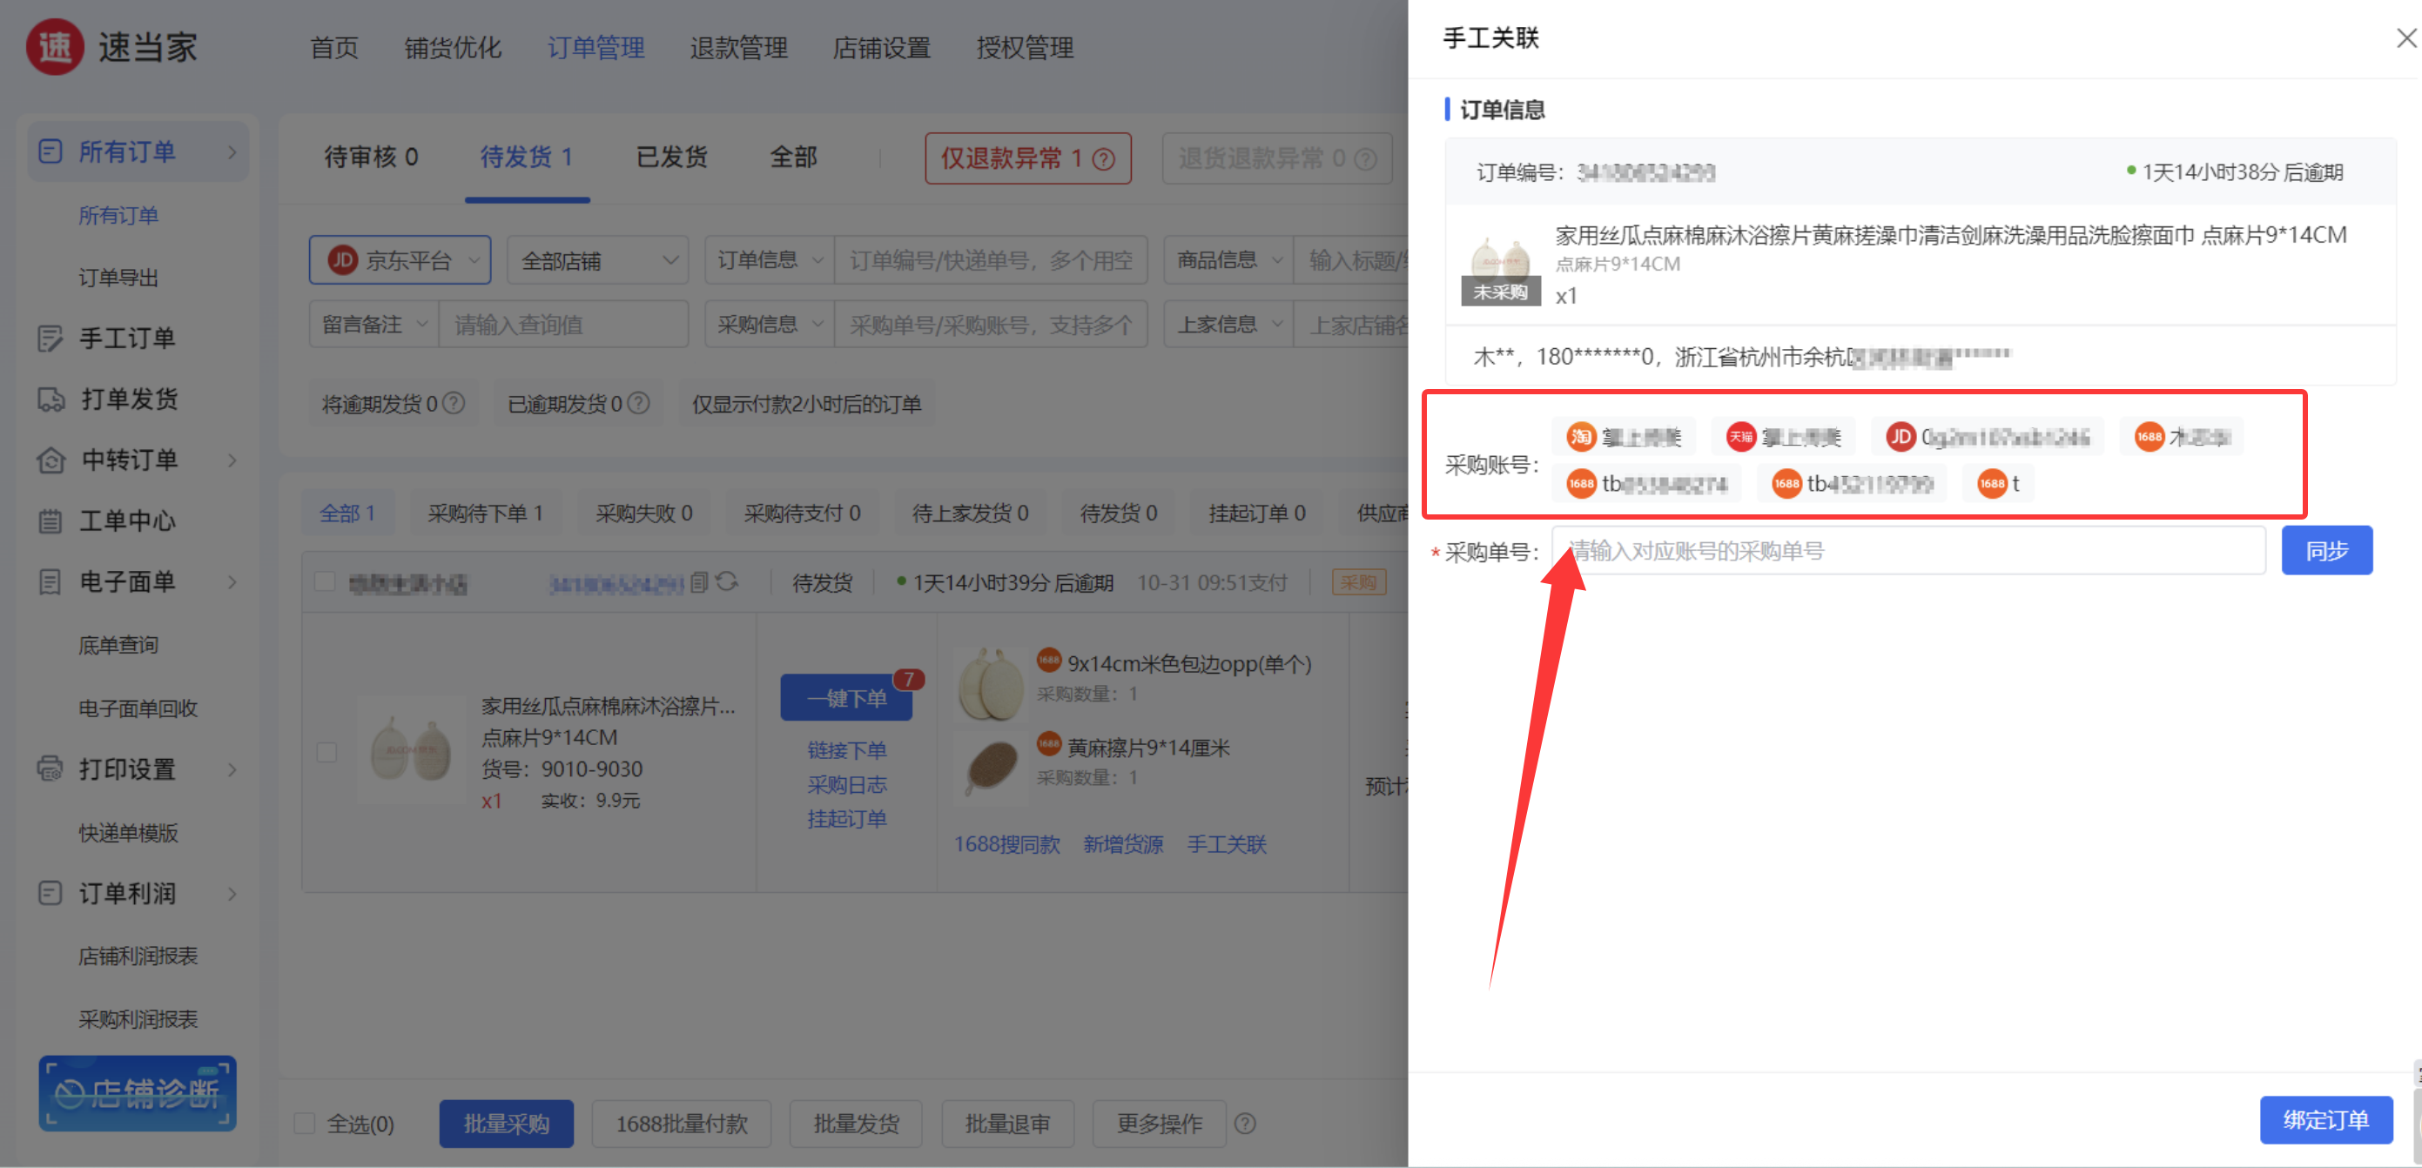
Task: Check the product item checkbox
Action: click(327, 752)
